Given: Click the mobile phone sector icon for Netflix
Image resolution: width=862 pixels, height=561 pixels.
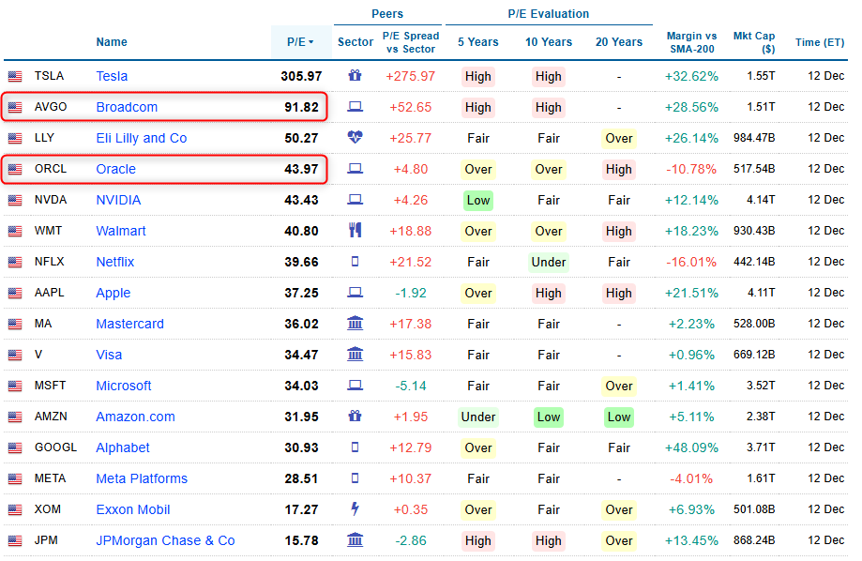Looking at the screenshot, I should pos(355,262).
